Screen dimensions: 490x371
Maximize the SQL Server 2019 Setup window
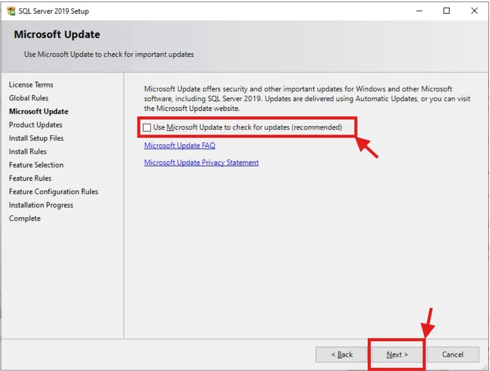[447, 11]
